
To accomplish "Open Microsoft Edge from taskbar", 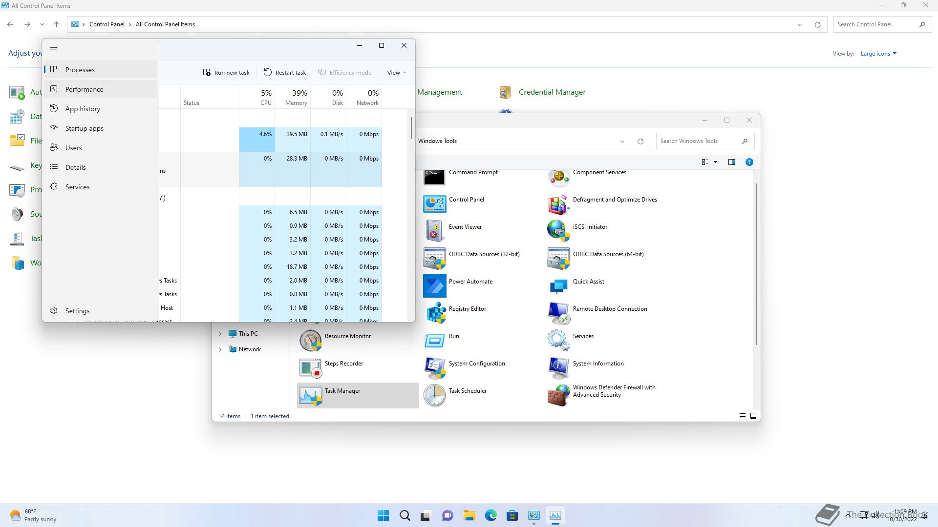I will (490, 515).
